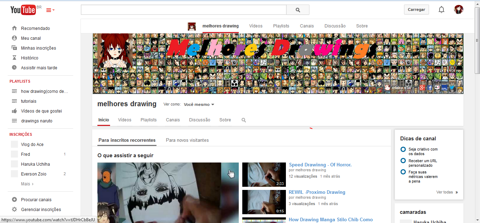This screenshot has width=480, height=223.
Task: Open the Ver como Você mesmo dropdown
Action: point(199,104)
